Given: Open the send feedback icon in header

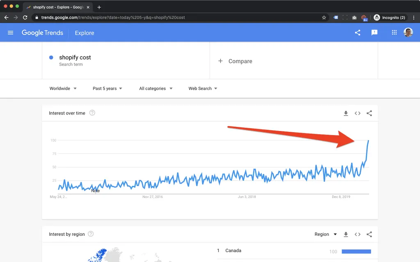Looking at the screenshot, I should (x=374, y=33).
